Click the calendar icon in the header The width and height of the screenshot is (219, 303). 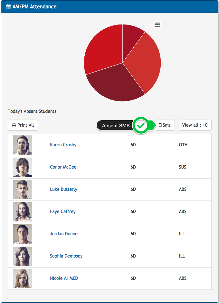(8, 6)
